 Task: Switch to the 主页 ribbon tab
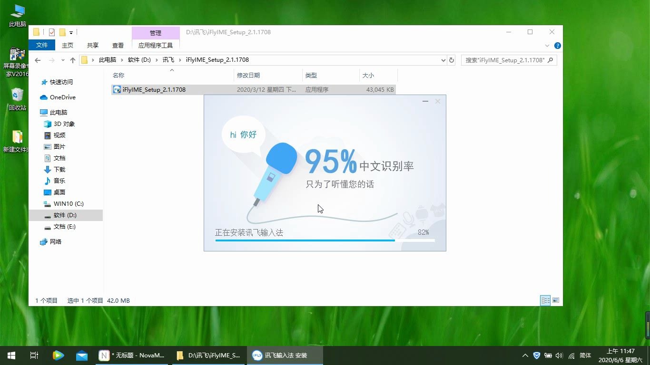pos(68,45)
